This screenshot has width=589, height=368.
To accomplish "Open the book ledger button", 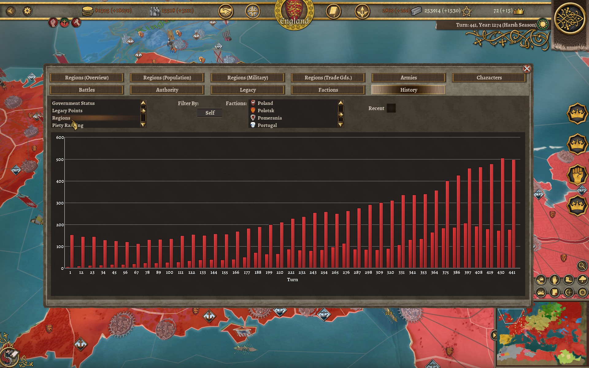I will [333, 12].
